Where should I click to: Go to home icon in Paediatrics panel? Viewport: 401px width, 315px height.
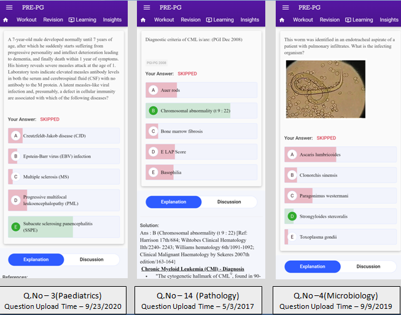coord(6,20)
